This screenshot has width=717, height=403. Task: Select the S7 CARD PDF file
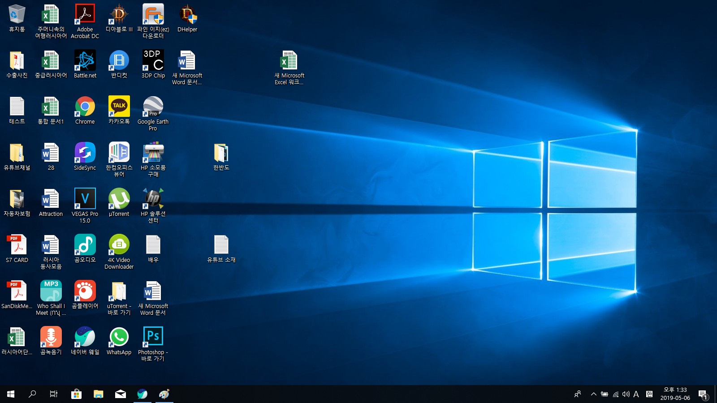[17, 249]
